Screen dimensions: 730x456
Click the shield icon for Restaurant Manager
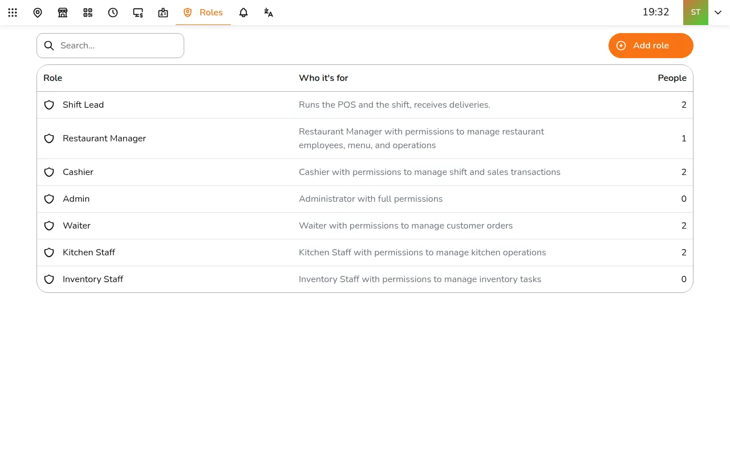tap(49, 139)
